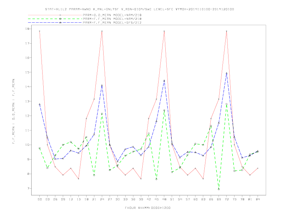Click the triangle marker on blue legend line
The image size is (281, 217).
tap(60, 23)
